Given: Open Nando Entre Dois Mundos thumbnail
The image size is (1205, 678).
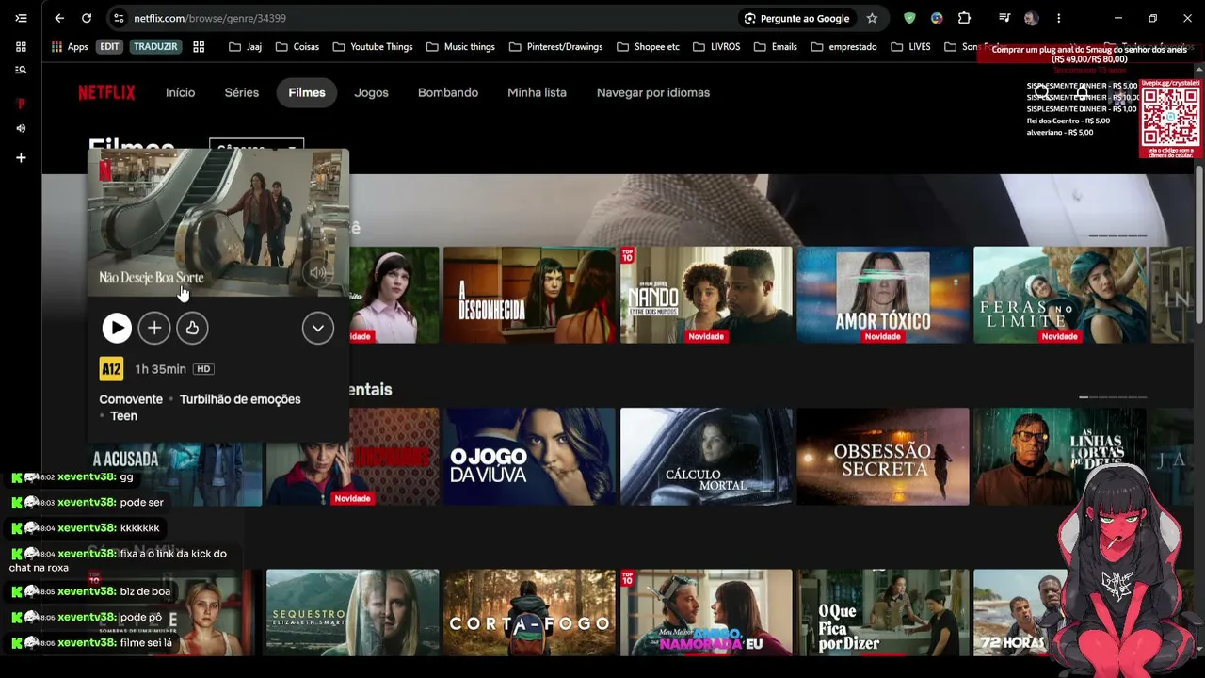Looking at the screenshot, I should click(x=706, y=295).
